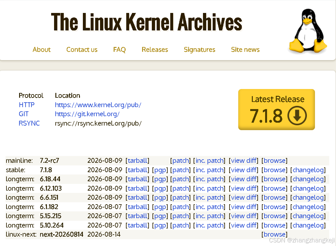Open the Releases page

click(x=155, y=50)
